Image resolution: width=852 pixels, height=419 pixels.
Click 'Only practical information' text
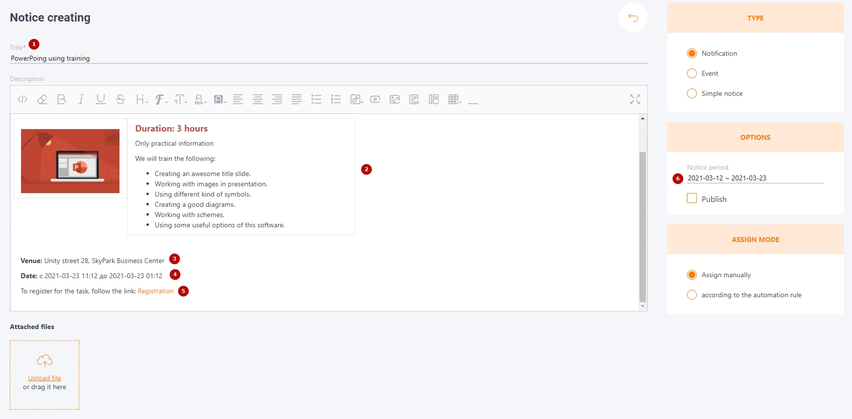pyautogui.click(x=174, y=143)
